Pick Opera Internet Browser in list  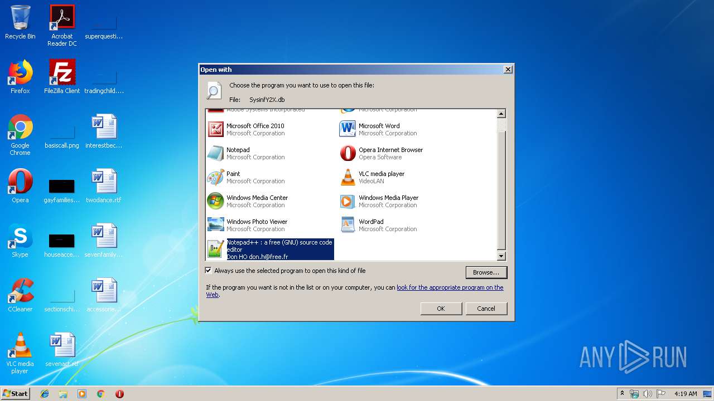click(381, 153)
